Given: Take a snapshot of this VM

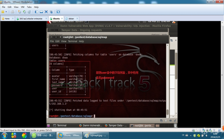Looking at the screenshot, I should point(20,12).
